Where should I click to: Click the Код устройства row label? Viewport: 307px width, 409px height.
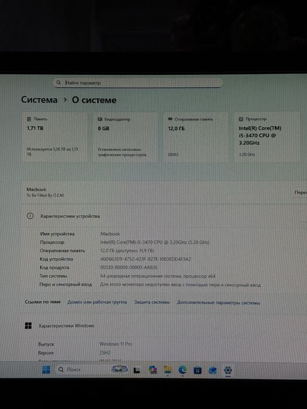coord(56,259)
